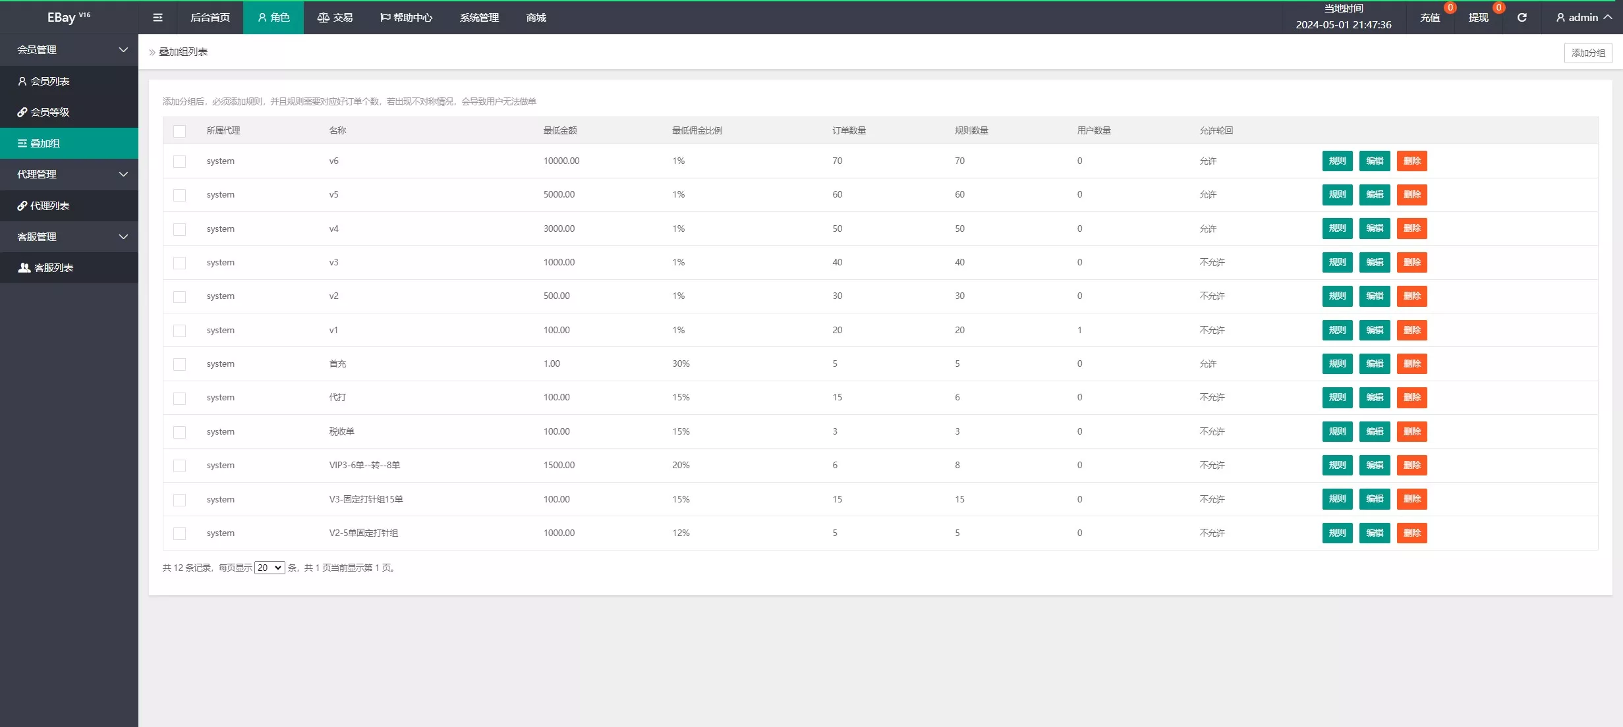Screen dimensions: 1623x727
Task: Open the admin user dropdown
Action: [1583, 18]
